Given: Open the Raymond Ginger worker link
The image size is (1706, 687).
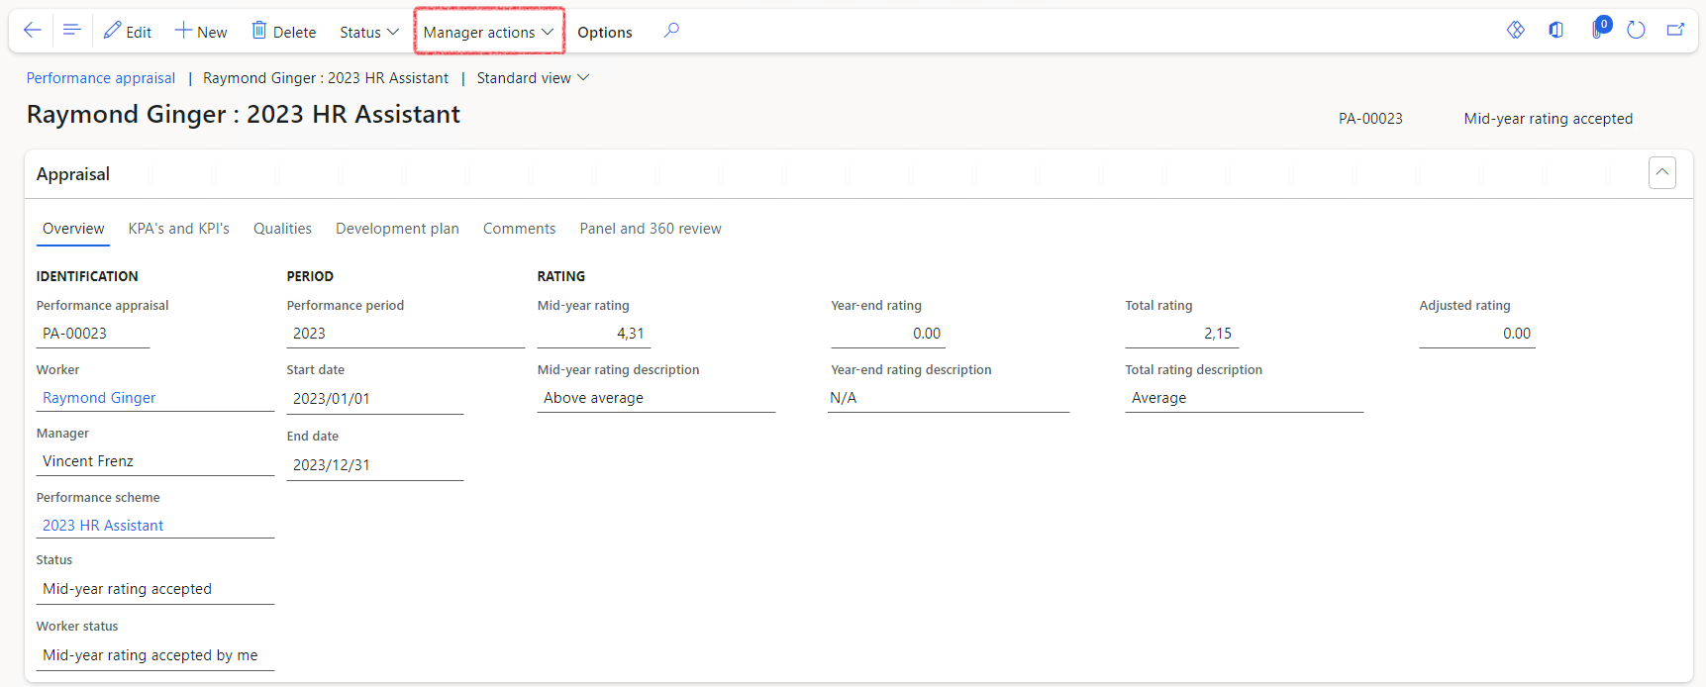Looking at the screenshot, I should point(99,398).
